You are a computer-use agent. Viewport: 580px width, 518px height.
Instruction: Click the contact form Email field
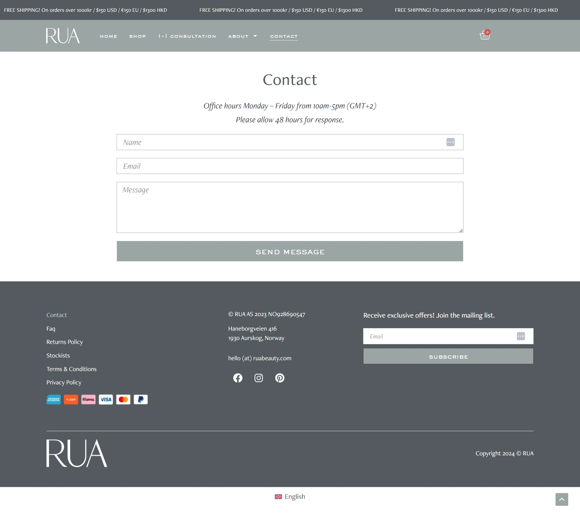[290, 166]
